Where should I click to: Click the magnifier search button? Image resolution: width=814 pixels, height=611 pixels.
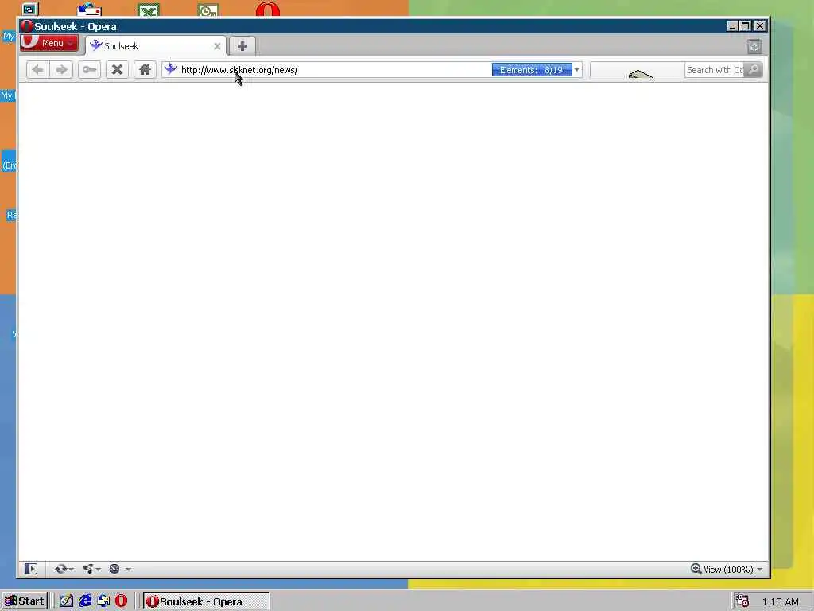pos(754,70)
